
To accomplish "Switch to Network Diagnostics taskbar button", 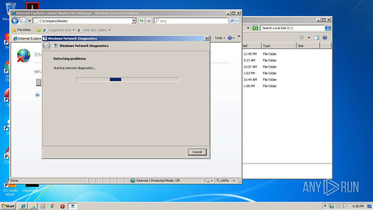I will pos(72,206).
